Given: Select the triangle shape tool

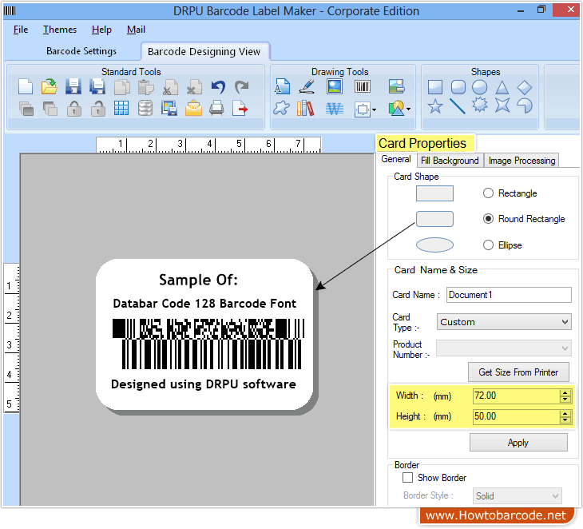Looking at the screenshot, I should [x=502, y=87].
